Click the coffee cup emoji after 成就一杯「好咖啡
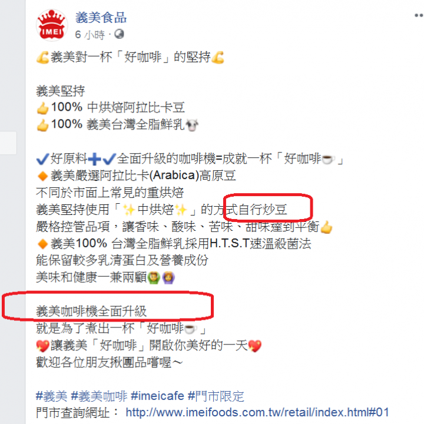The width and height of the screenshot is (424, 424). (328, 159)
